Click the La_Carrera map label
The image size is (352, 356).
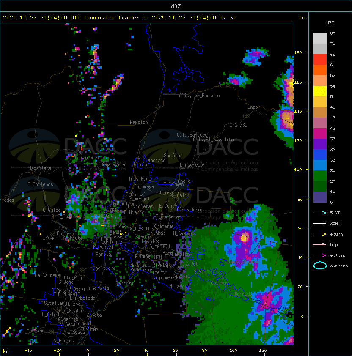coord(47,275)
